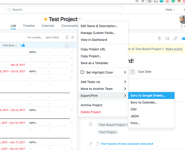Open details arrow for Oct 9, 2017 row
185x151 pixels.
72,71
